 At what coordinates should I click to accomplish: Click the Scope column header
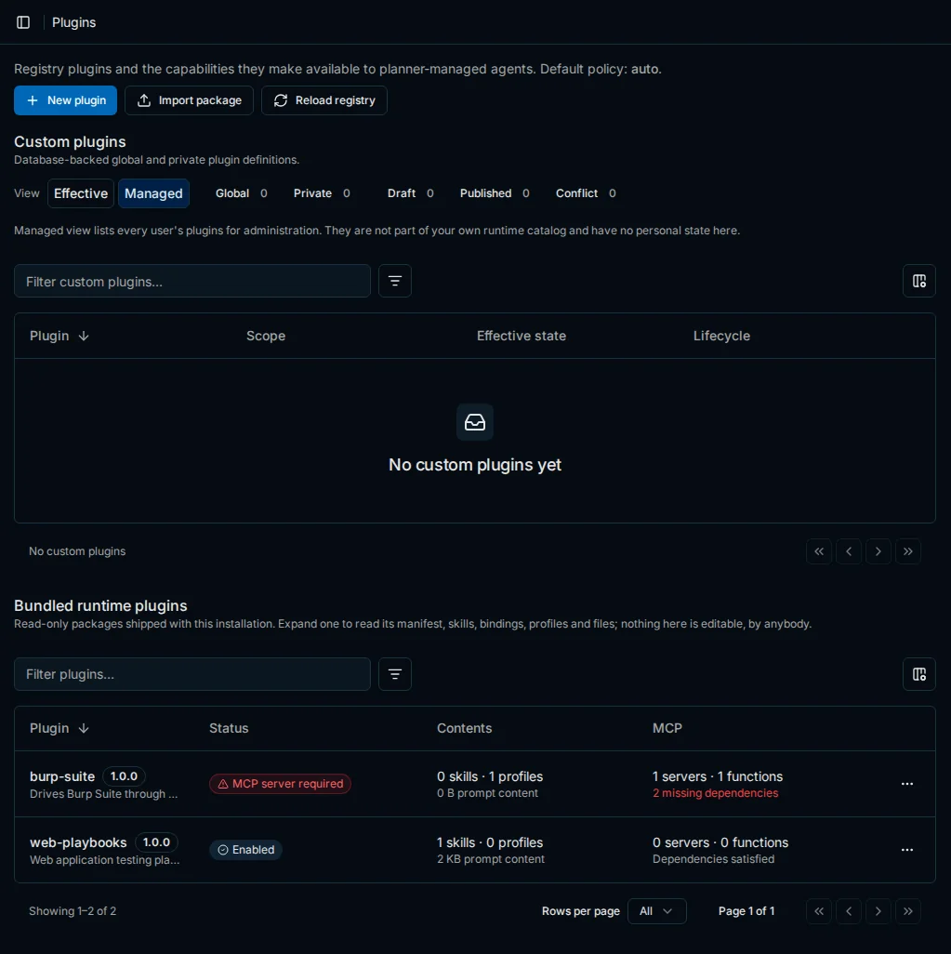pyautogui.click(x=266, y=336)
